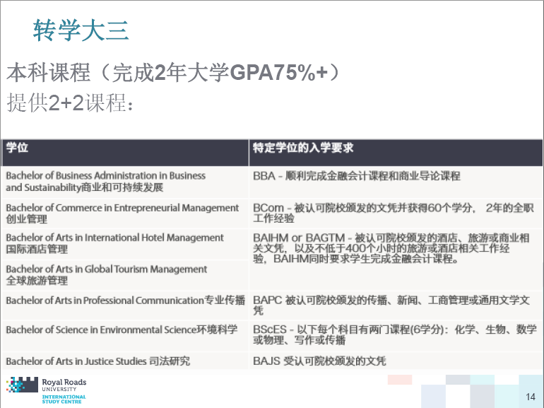Image resolution: width=544 pixels, height=408 pixels.
Task: Click the International Study Centre text
Action: (64, 400)
